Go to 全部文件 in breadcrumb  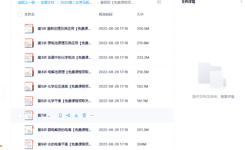pos(47,3)
